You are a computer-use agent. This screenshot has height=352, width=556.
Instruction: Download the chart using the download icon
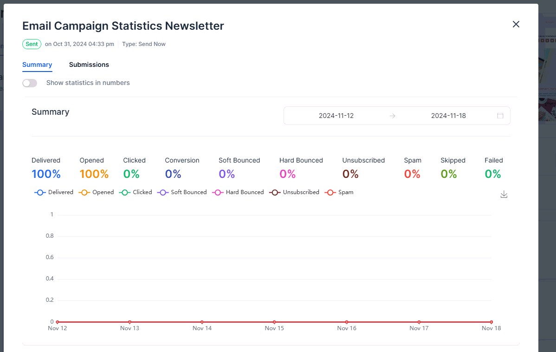504,195
